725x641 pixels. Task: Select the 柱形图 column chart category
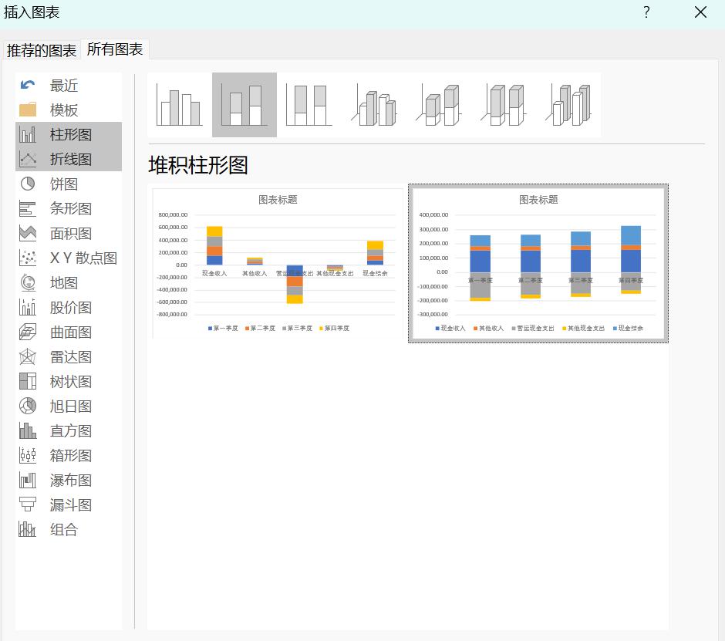(69, 134)
